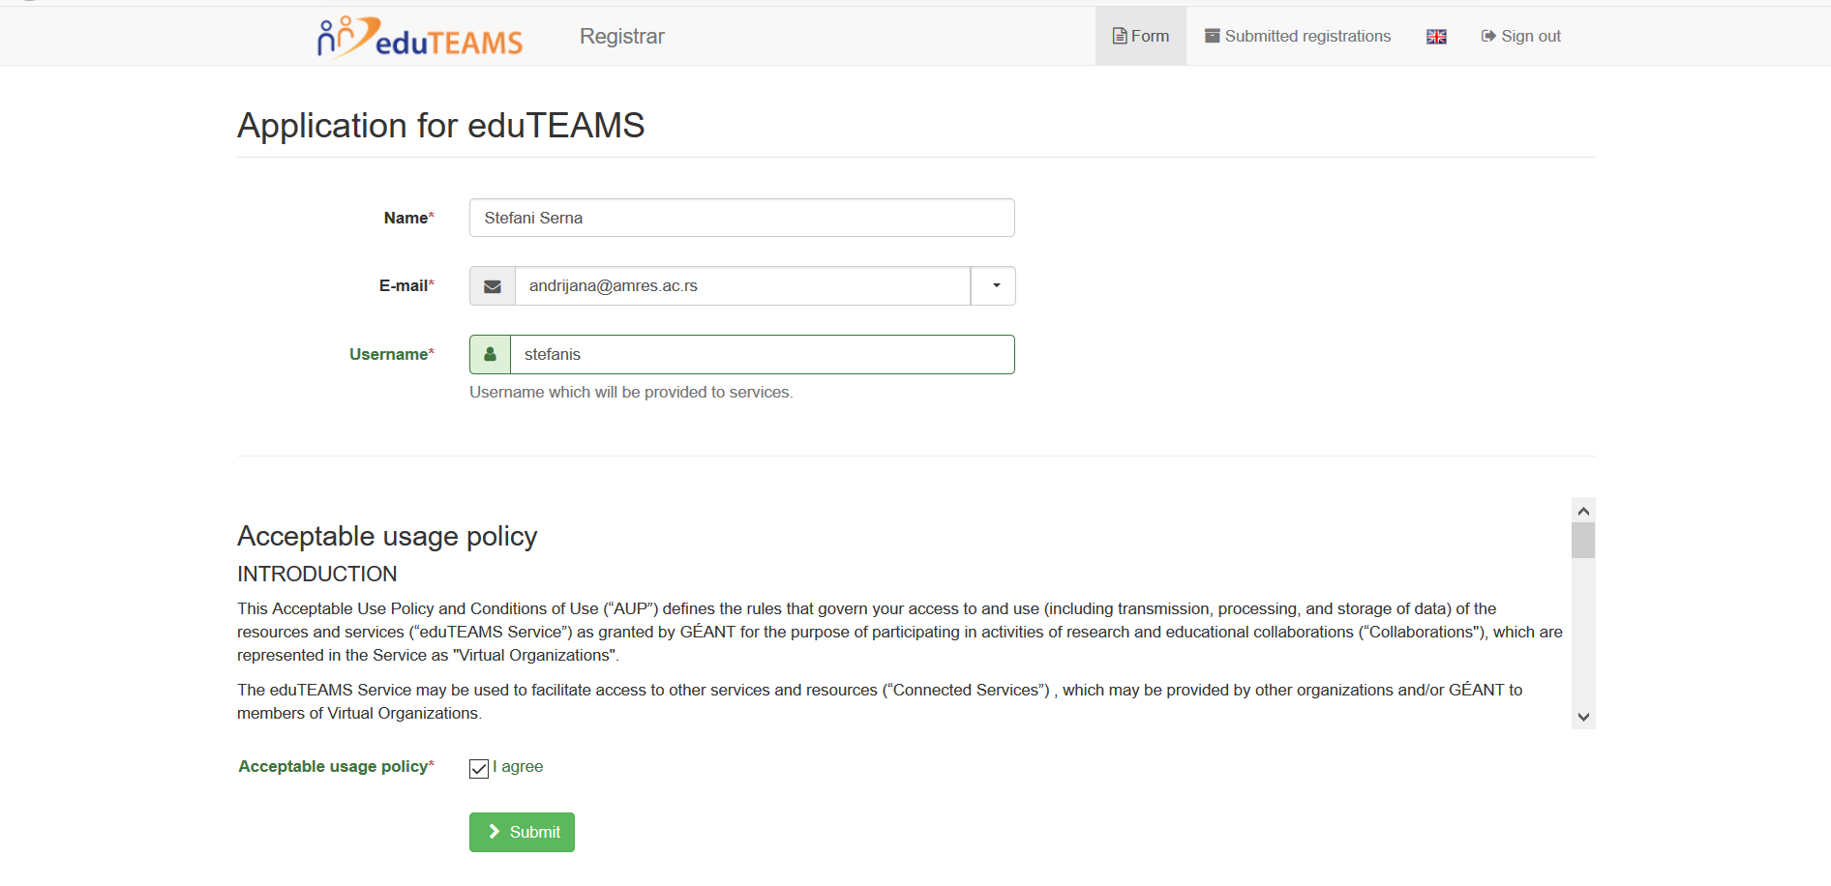Image resolution: width=1831 pixels, height=886 pixels.
Task: Click the policy scrollbar thumb
Action: 1583,541
